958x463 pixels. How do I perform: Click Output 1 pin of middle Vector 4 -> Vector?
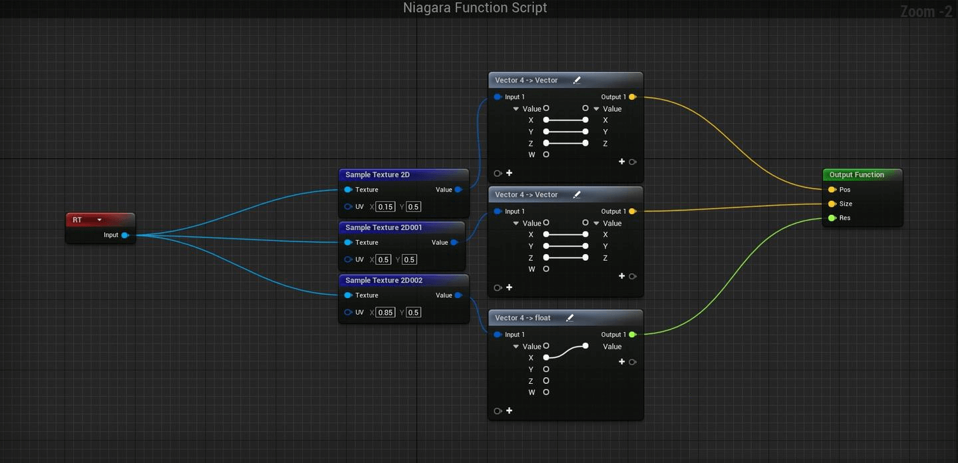pos(632,212)
